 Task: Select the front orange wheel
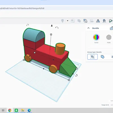[53, 69]
